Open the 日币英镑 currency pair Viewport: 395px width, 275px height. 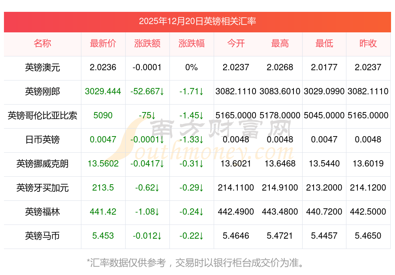click(42, 140)
